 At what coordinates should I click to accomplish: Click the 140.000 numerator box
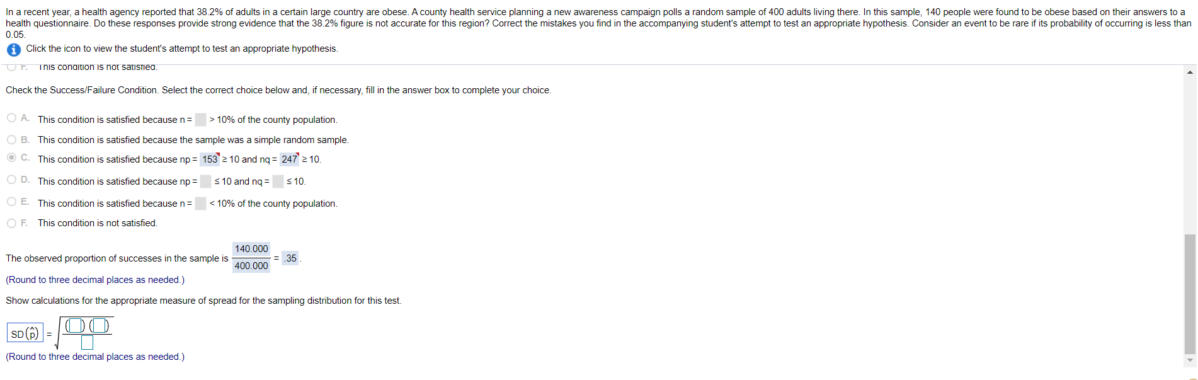click(x=251, y=249)
